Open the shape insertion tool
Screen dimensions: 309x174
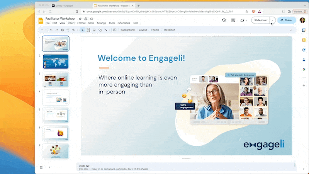click(100, 30)
